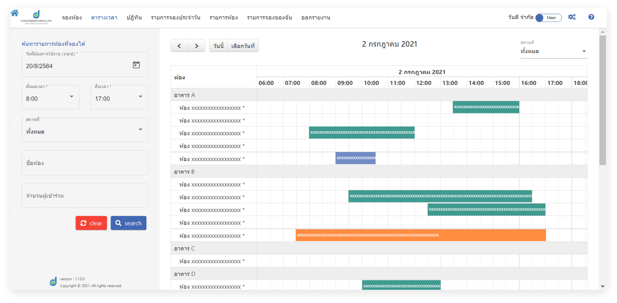Switch to the ปฏิทิน menu
617x303 pixels.
click(x=134, y=17)
